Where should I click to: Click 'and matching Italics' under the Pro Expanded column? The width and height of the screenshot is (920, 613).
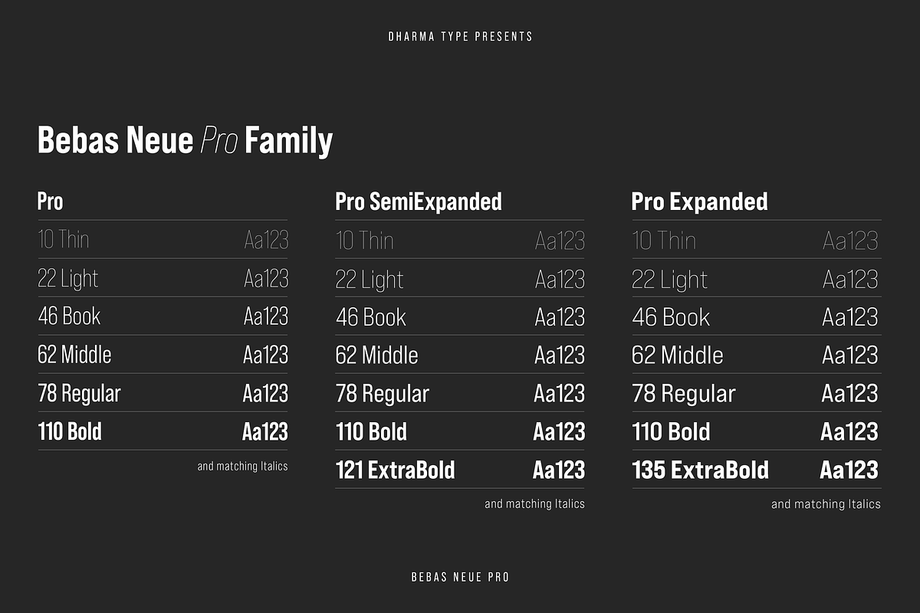[826, 504]
